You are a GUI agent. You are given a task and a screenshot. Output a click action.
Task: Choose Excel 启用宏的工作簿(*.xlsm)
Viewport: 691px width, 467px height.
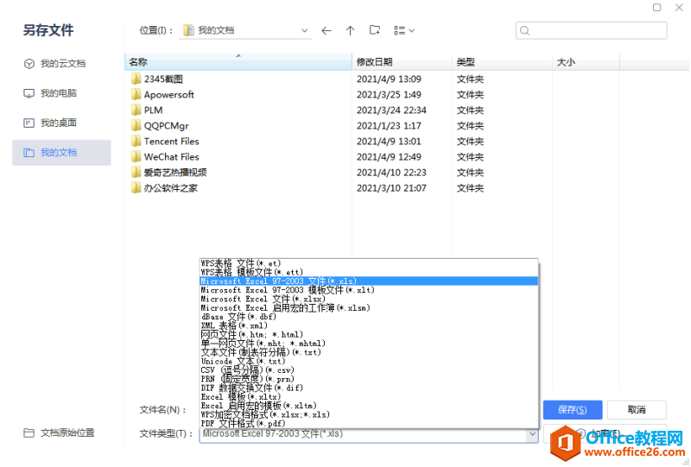369,307
